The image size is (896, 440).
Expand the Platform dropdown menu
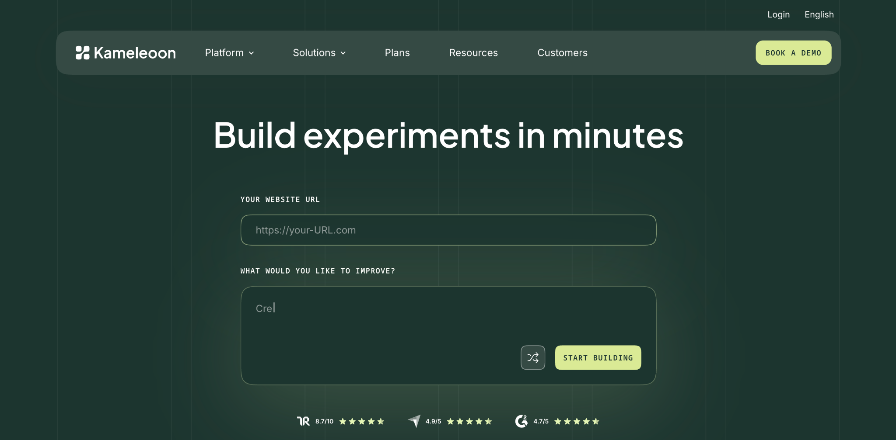[230, 53]
